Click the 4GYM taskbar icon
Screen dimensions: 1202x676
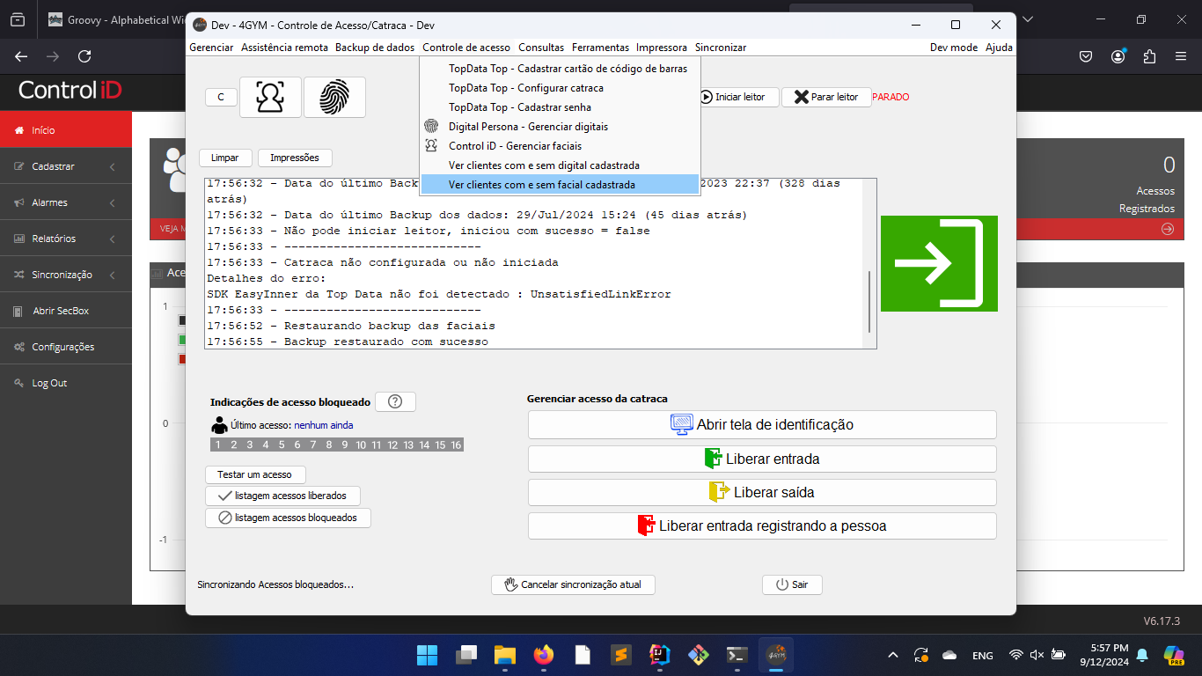[x=775, y=656]
